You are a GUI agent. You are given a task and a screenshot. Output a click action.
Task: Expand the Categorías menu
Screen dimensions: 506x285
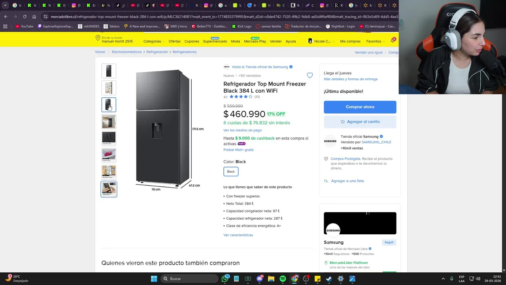click(154, 41)
